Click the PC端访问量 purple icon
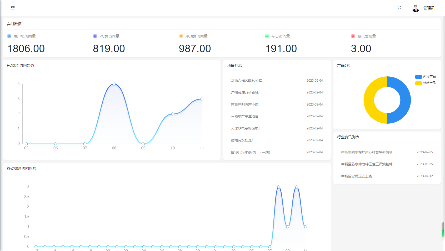The height and width of the screenshot is (251, 445). click(95, 36)
